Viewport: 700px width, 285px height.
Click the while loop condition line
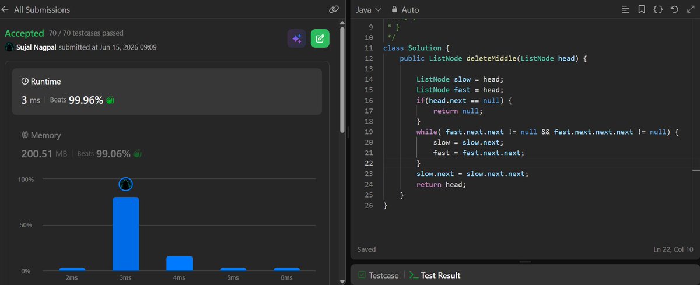point(548,132)
